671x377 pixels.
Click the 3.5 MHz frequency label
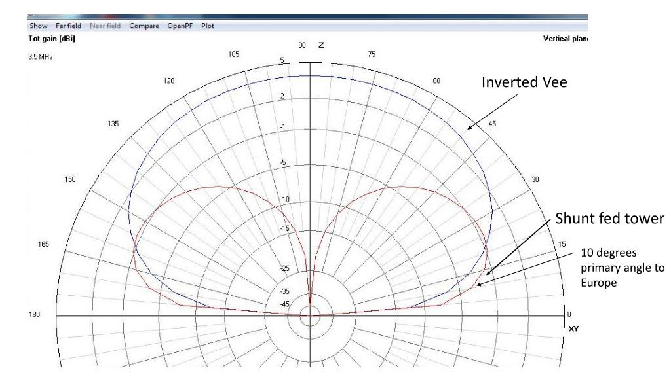[x=41, y=56]
